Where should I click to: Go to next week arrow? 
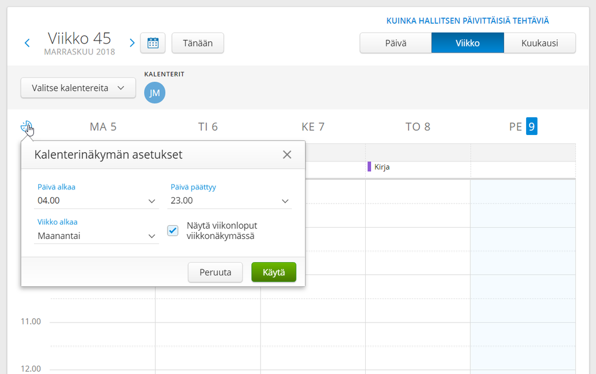point(132,43)
